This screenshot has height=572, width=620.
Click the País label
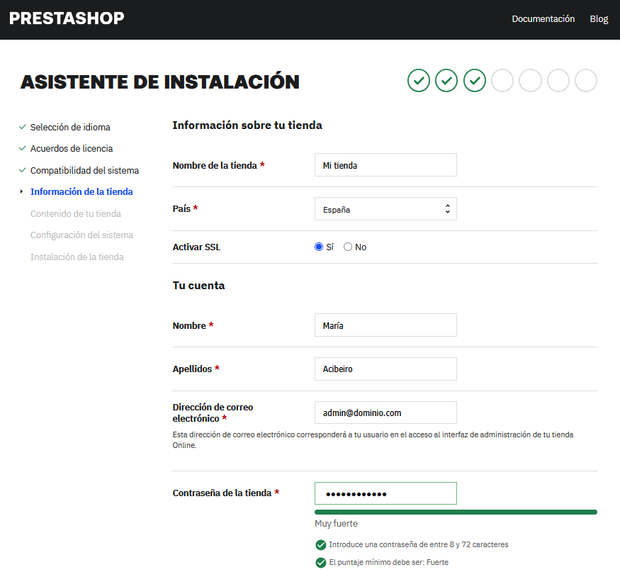tap(185, 208)
